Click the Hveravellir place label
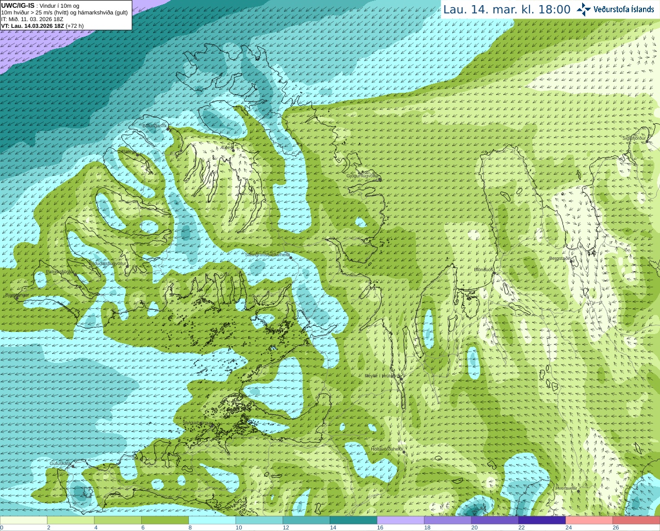660x531 pixels. tap(566, 488)
